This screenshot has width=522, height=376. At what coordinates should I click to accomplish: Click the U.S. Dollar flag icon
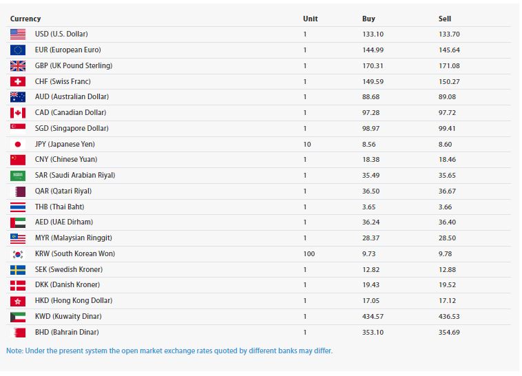(18, 34)
